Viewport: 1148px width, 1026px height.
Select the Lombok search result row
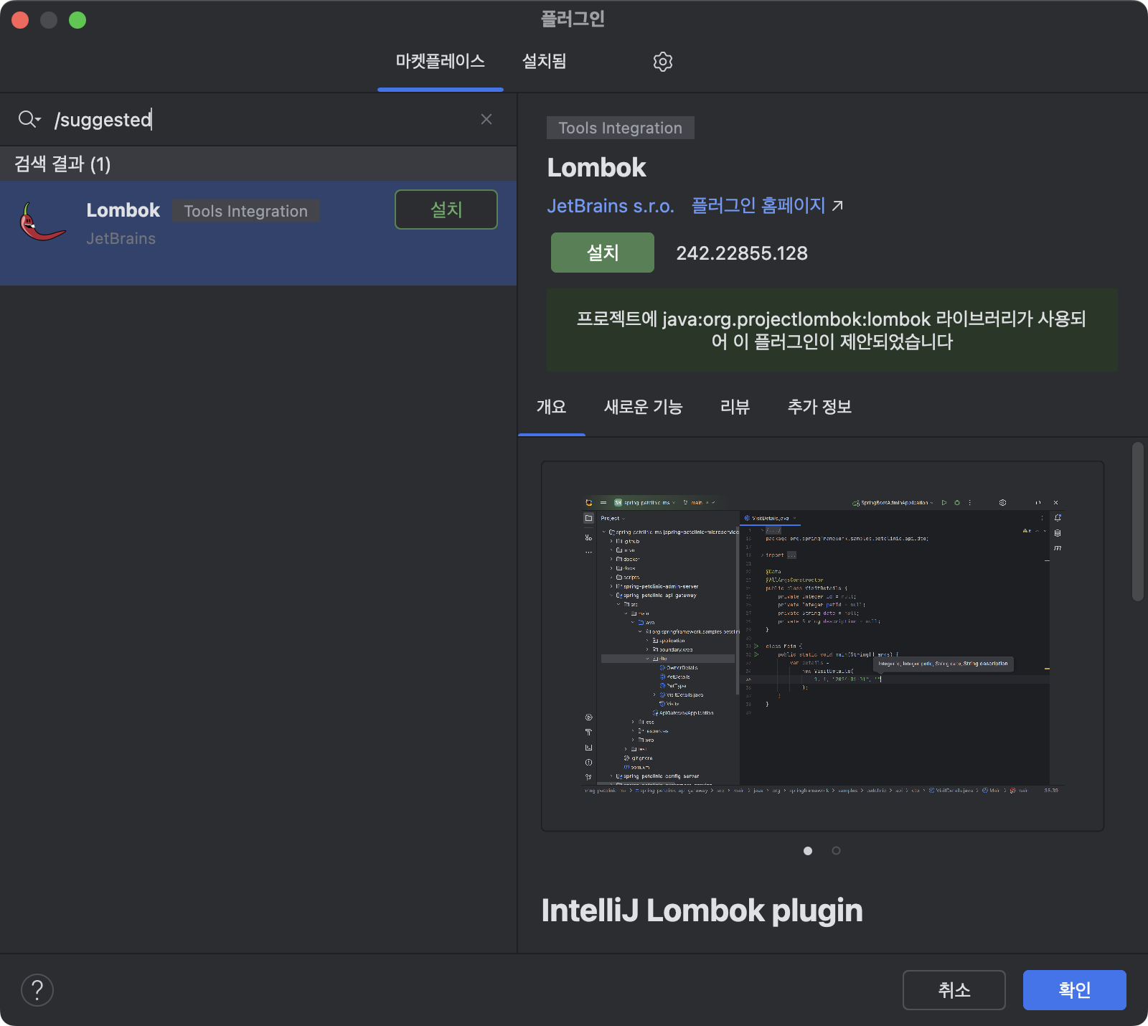coord(258,233)
